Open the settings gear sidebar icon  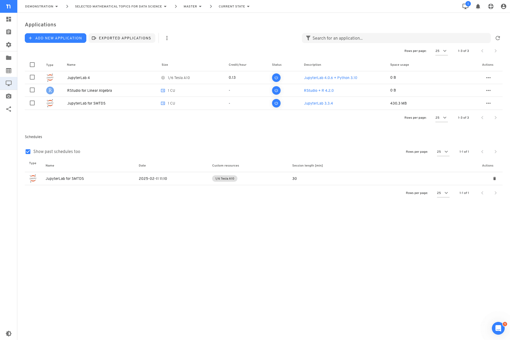(9, 45)
